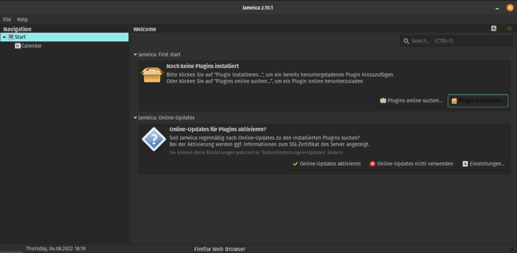
Task: Focus the Search field (CTRL+1)
Action: tap(456, 41)
